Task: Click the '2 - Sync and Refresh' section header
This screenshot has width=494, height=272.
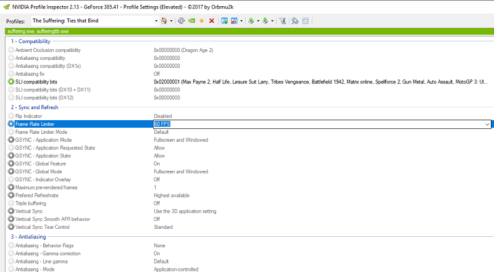Action: pos(35,107)
